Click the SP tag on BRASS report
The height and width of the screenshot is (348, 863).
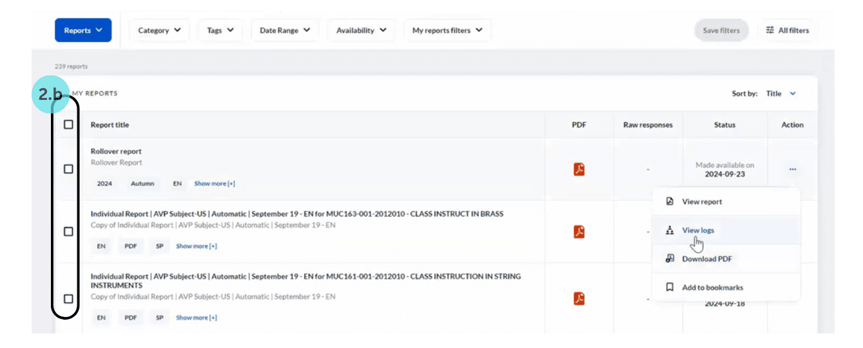tap(159, 246)
